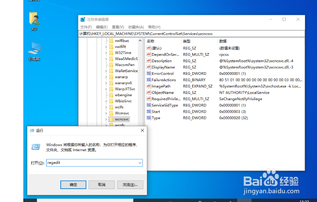
Task: Close the Run dialog
Action: click(x=142, y=131)
